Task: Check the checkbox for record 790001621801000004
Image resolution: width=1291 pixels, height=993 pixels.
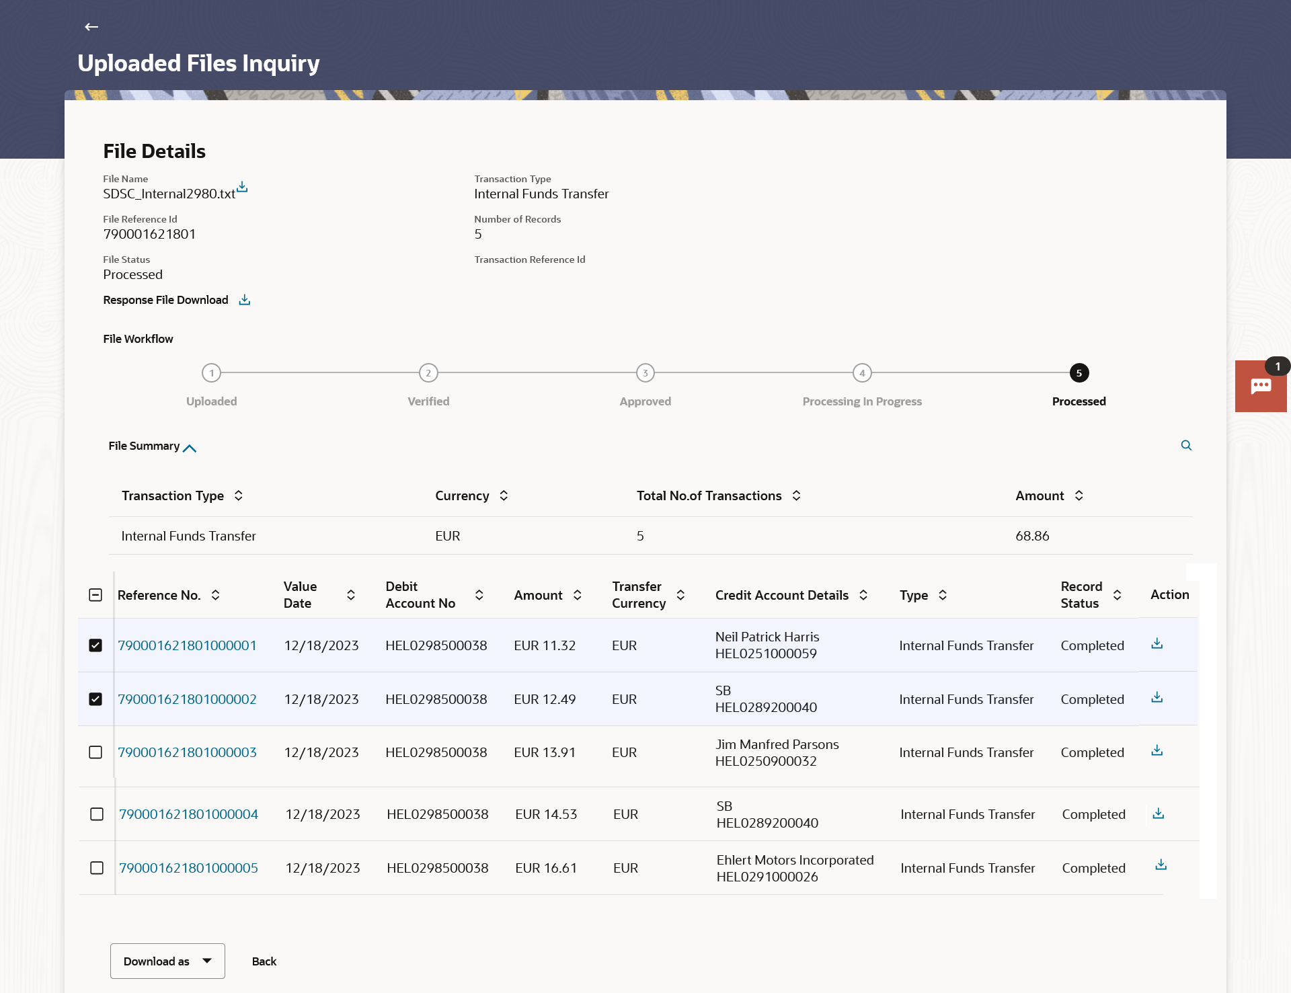Action: 97,814
